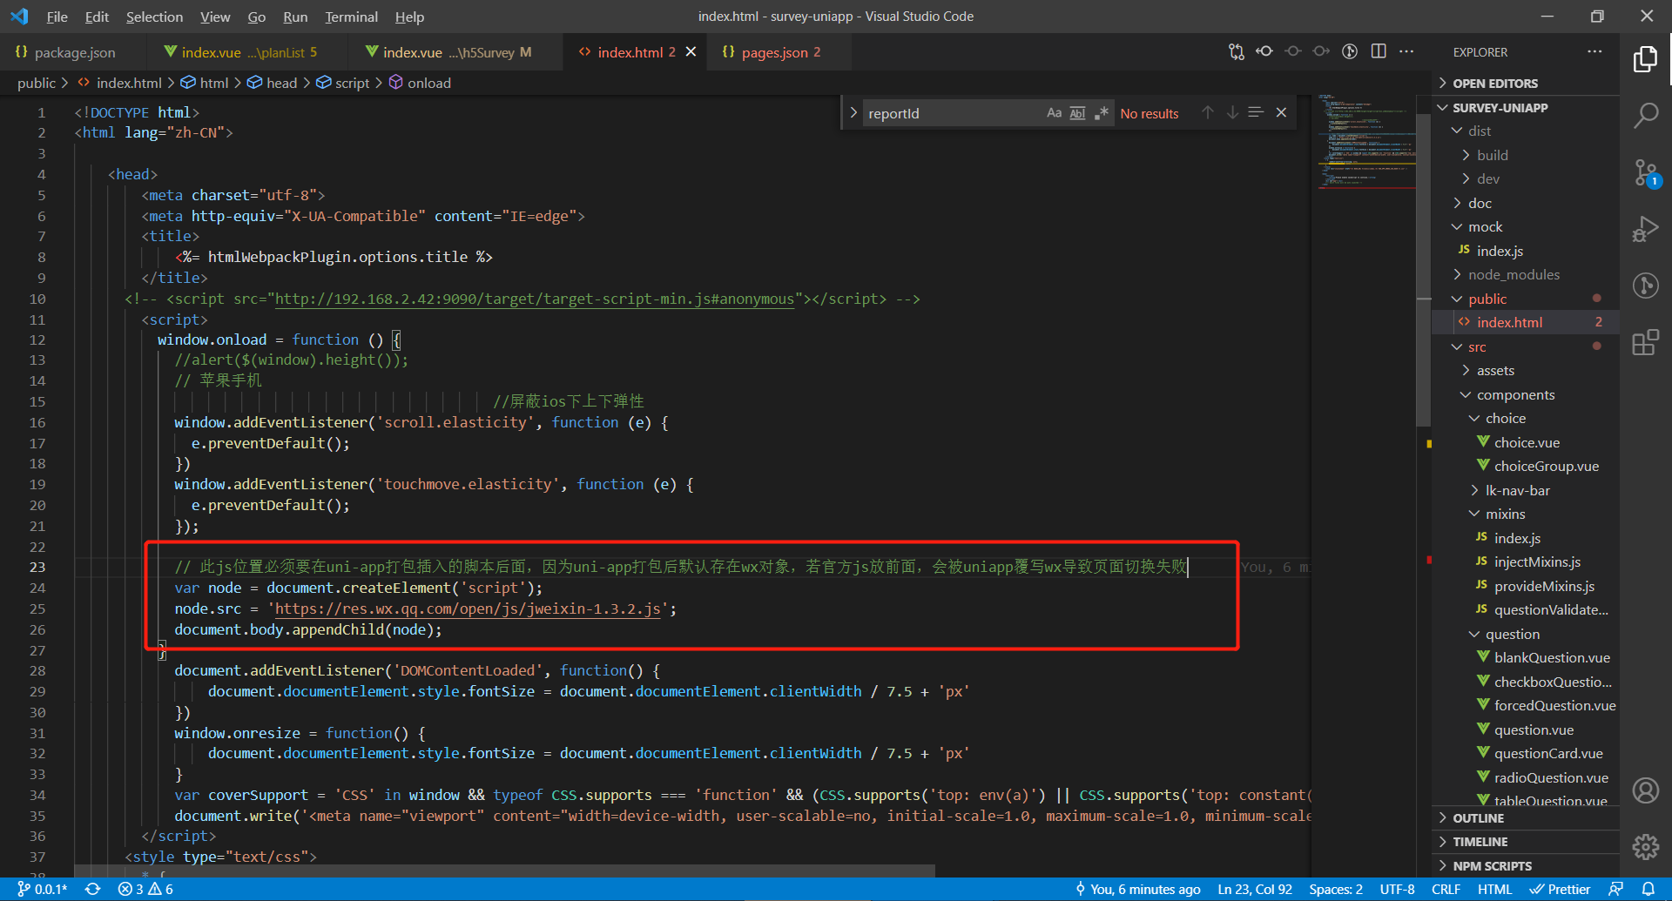Click You, 6 minutes ago blame status
Screen dimensions: 1672x901
point(1138,889)
